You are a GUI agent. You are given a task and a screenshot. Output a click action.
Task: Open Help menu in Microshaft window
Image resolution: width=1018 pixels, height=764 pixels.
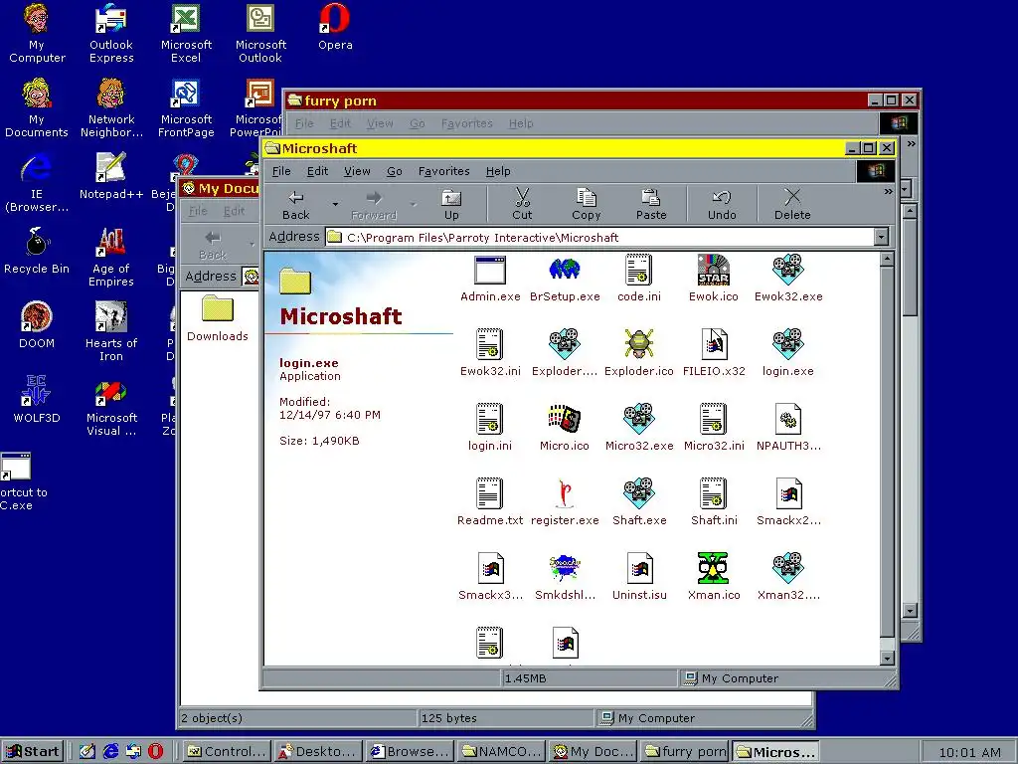[x=498, y=171]
